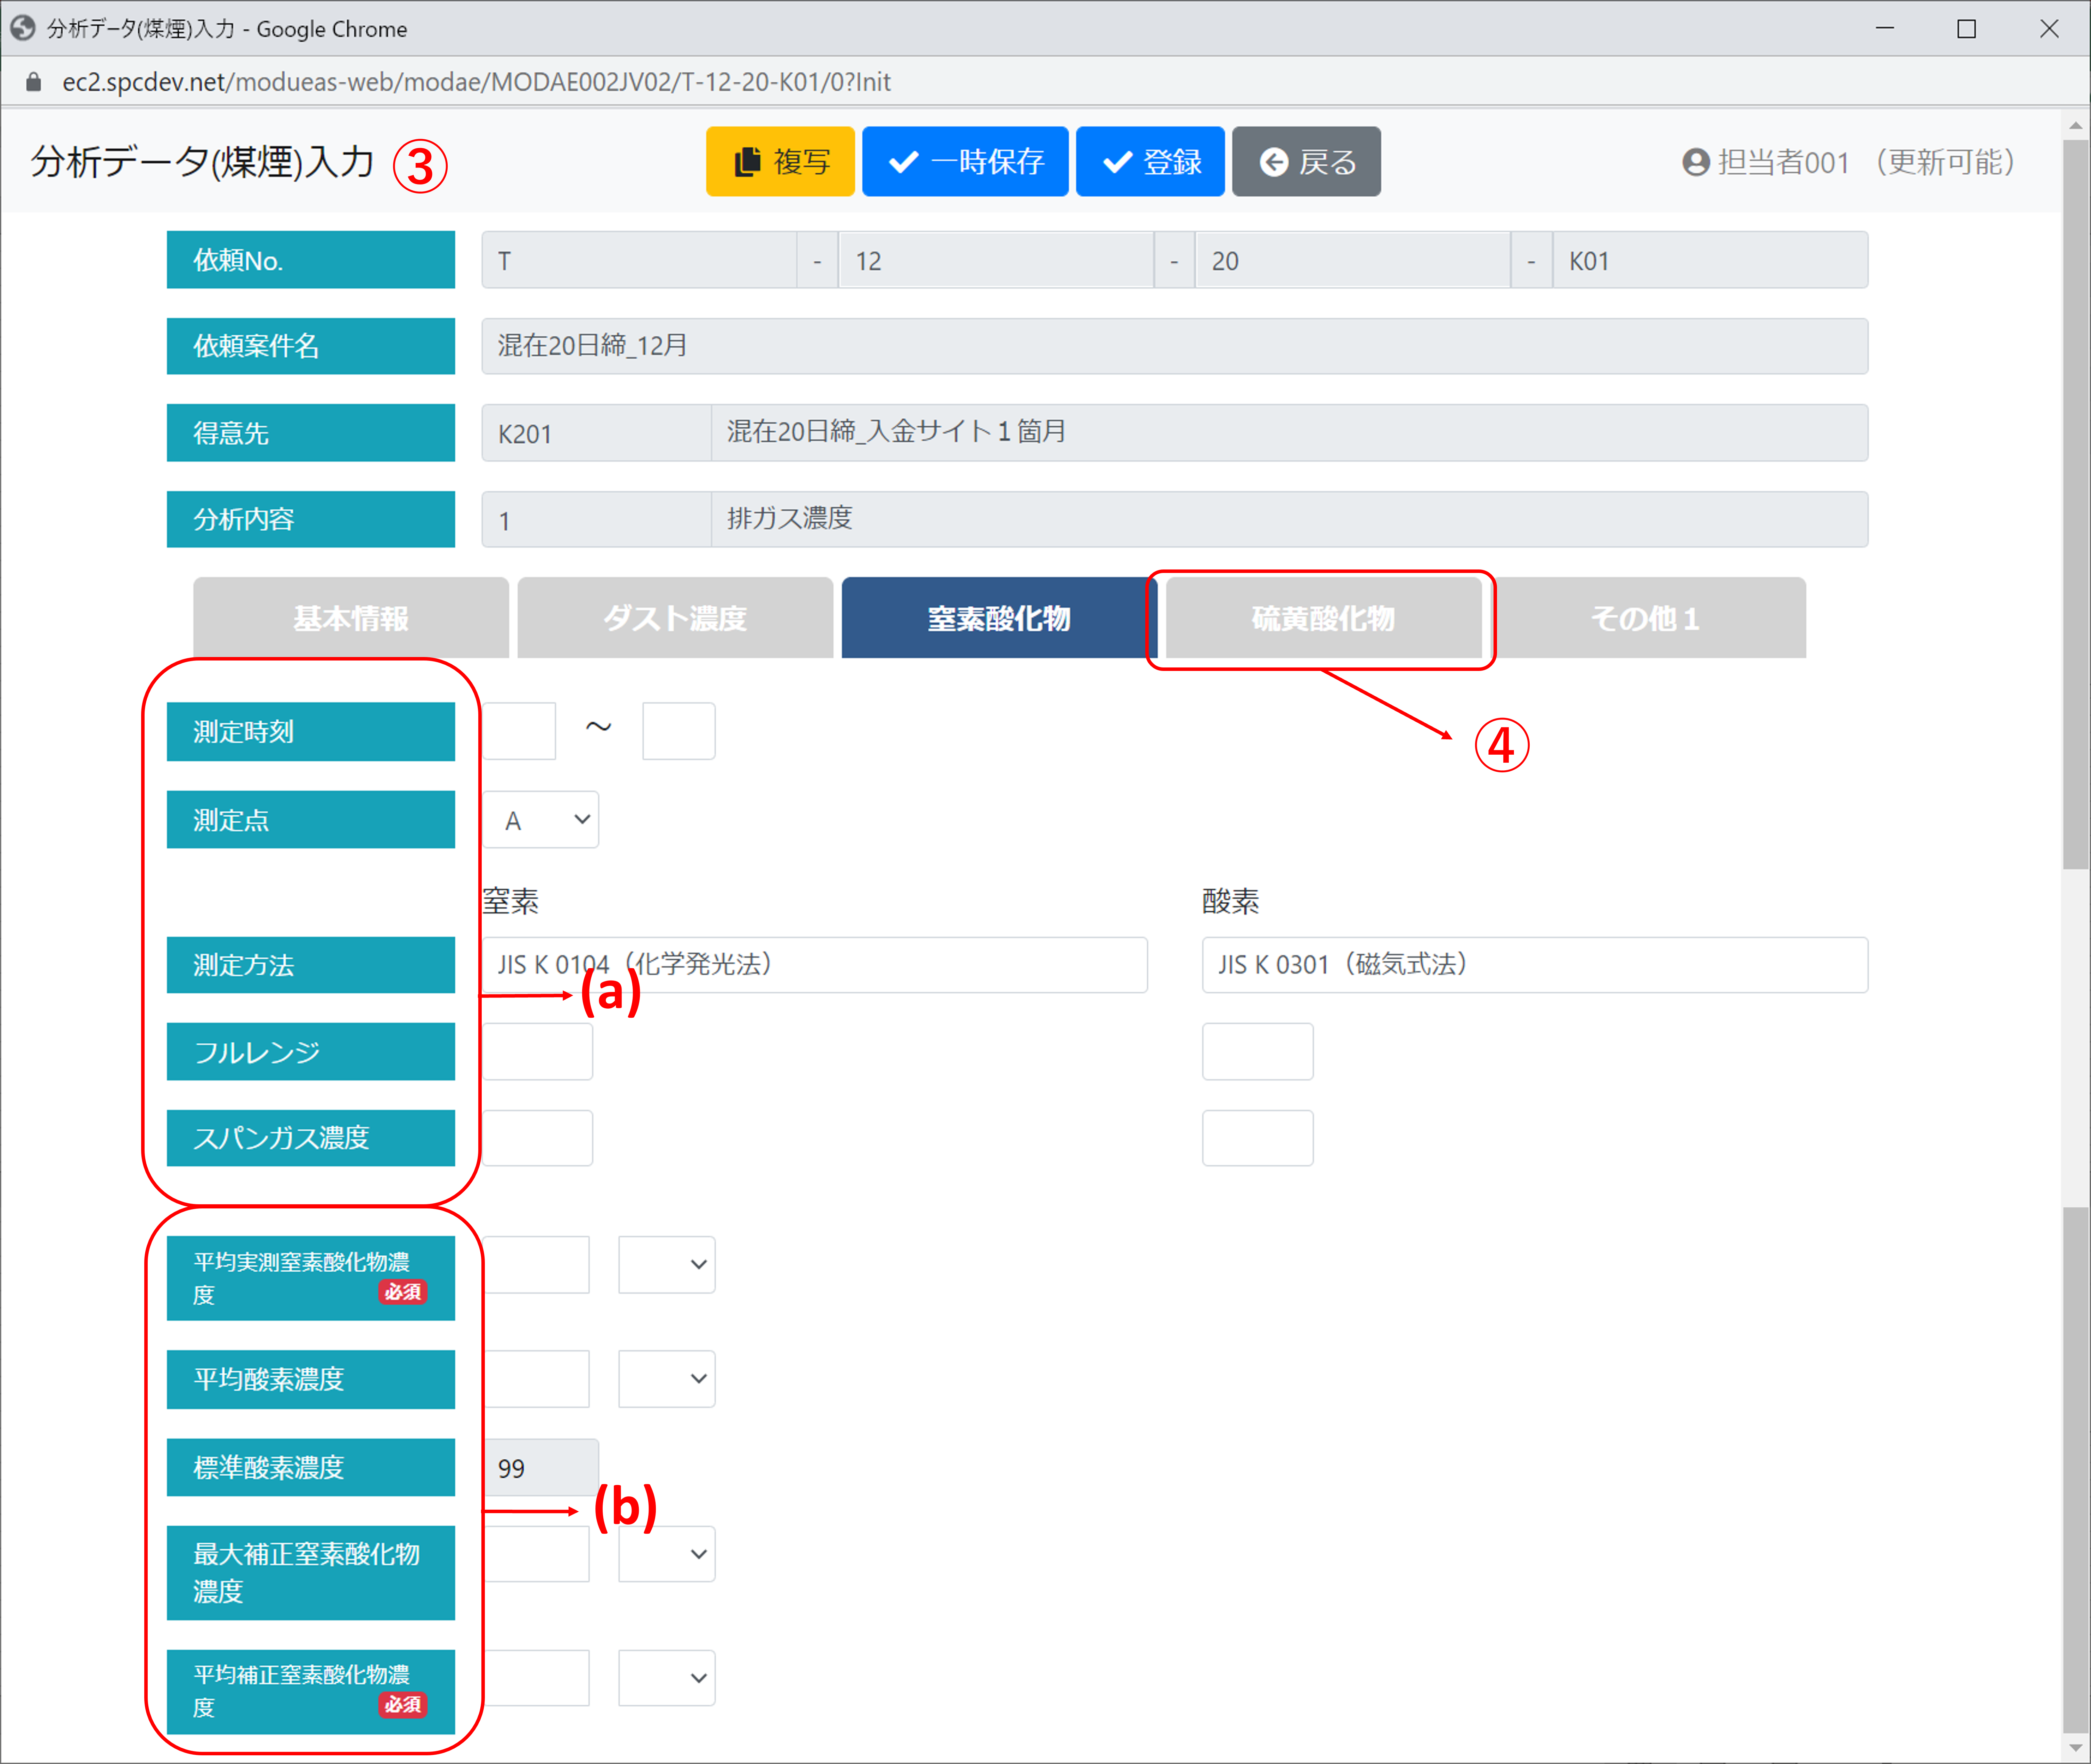
Task: Open the 測定点 dropdown showing A
Action: (x=540, y=820)
